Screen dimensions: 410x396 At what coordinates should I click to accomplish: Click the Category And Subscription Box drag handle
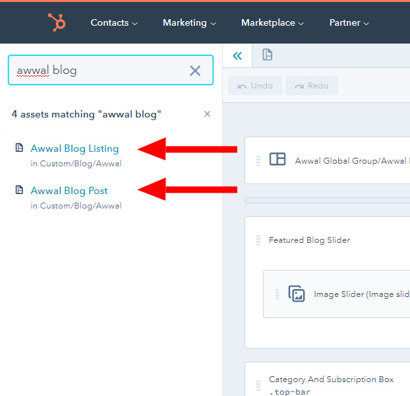tap(258, 385)
